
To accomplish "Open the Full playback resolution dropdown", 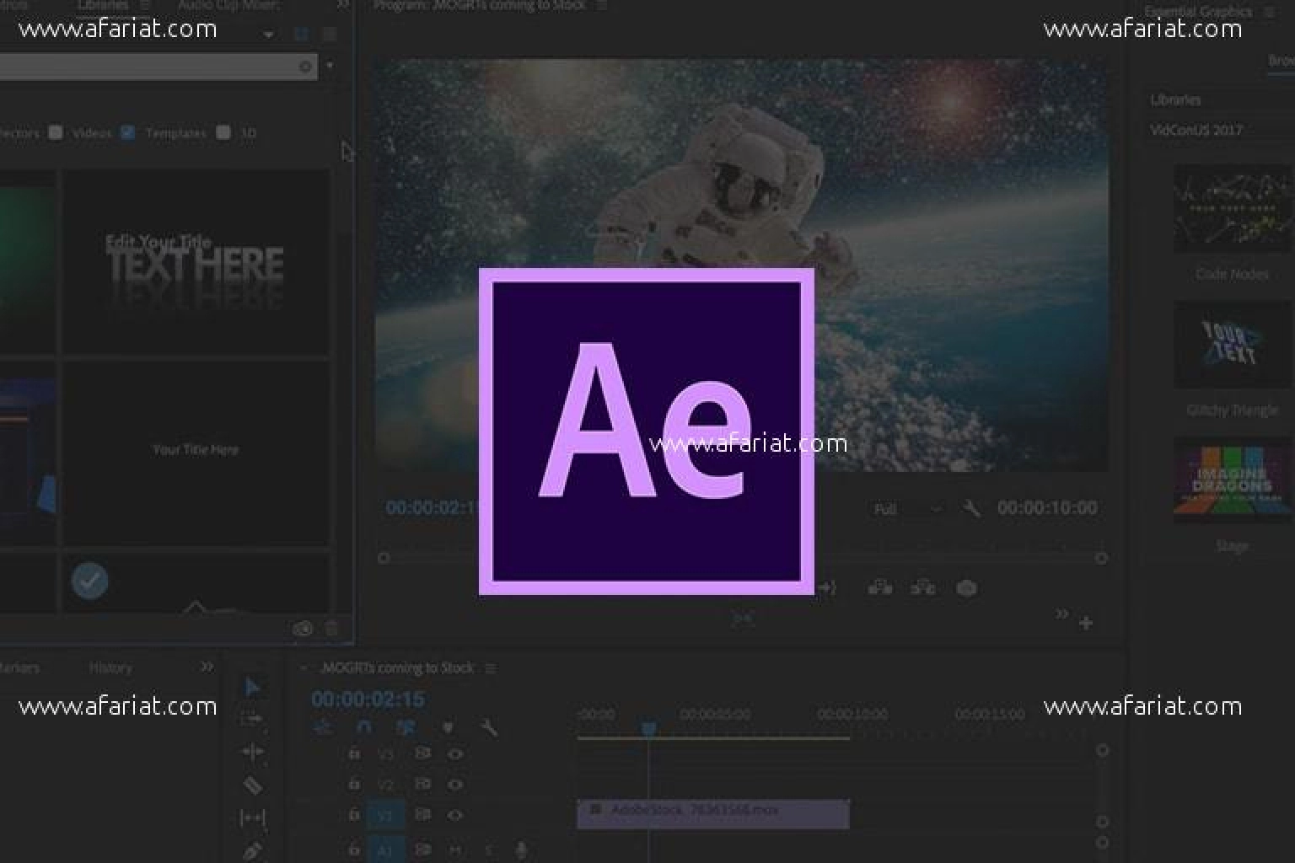I will point(907,509).
